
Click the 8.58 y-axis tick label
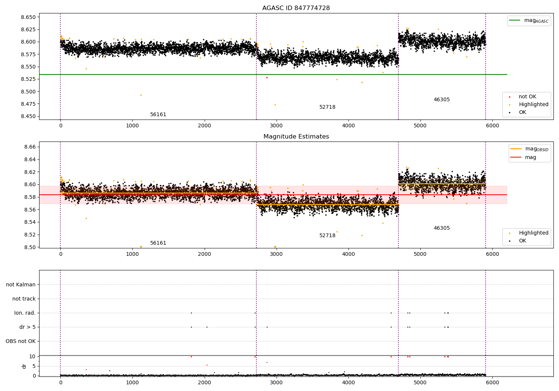click(30, 197)
